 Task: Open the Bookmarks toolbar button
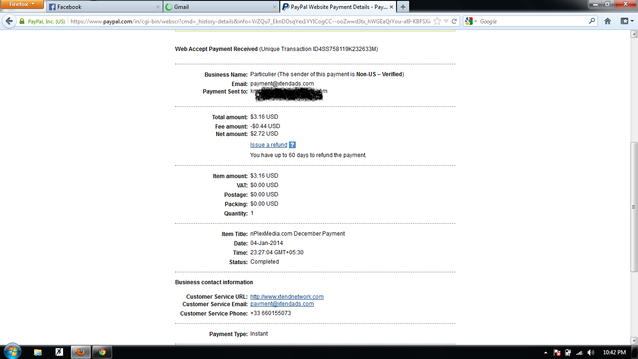[x=626, y=21]
